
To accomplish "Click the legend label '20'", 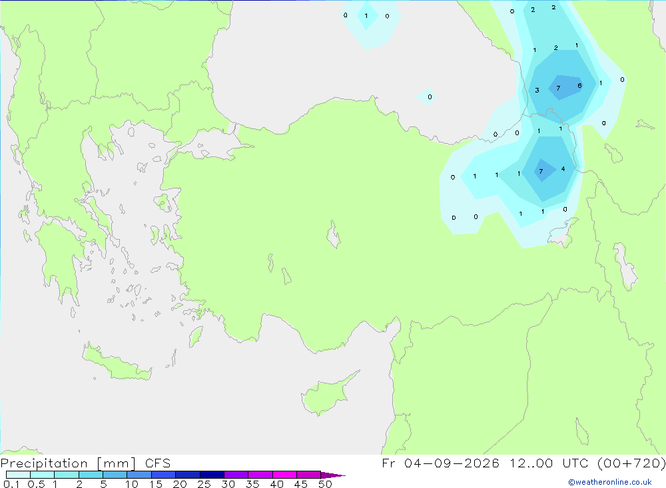I will click(180, 484).
